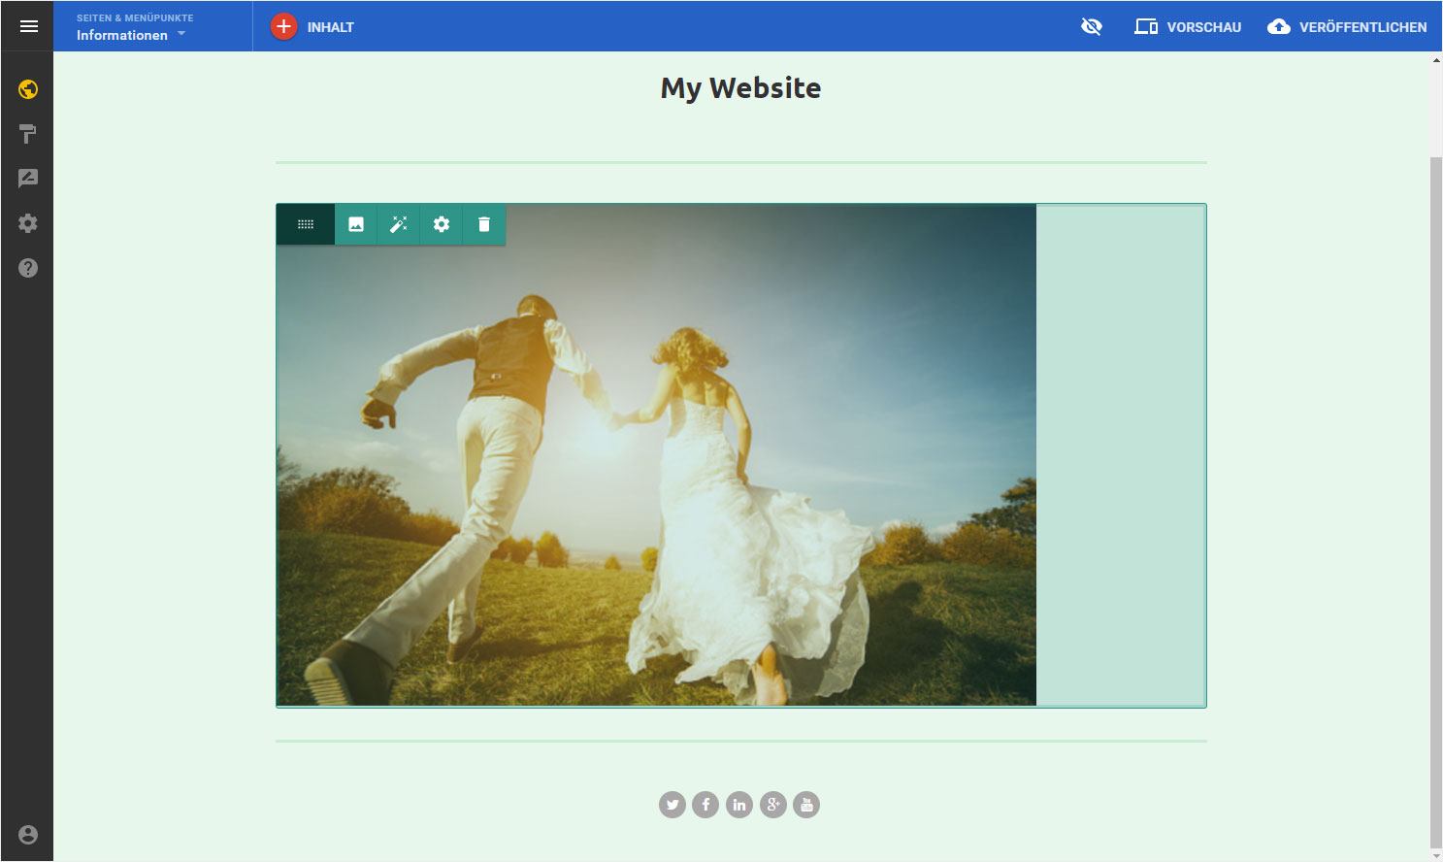Replace image using picture icon
1443x862 pixels.
click(x=356, y=224)
